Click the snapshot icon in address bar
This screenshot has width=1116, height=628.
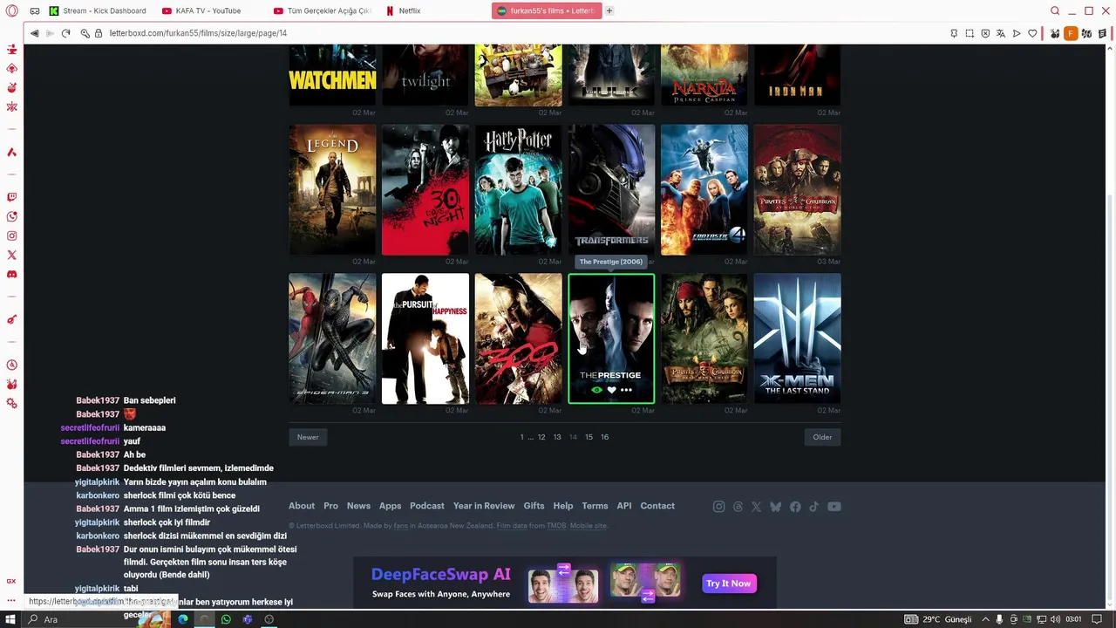click(970, 33)
